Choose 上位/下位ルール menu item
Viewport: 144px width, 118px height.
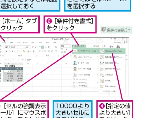(x=85, y=57)
